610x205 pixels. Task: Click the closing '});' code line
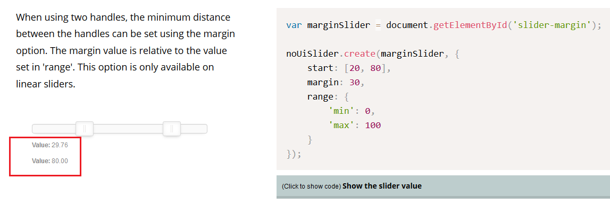click(x=294, y=154)
